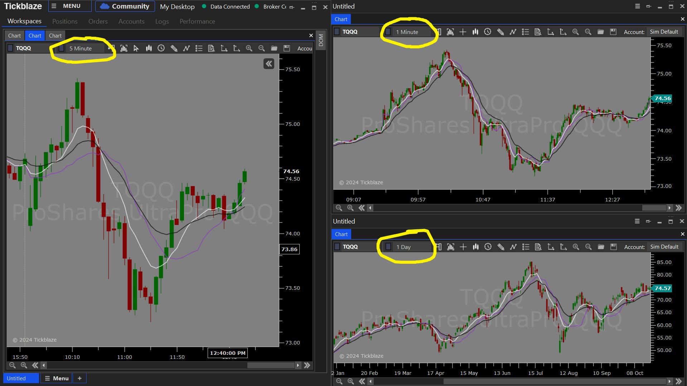
Task: Select the pencil drawing tool on 1 Minute chart
Action: click(500, 32)
